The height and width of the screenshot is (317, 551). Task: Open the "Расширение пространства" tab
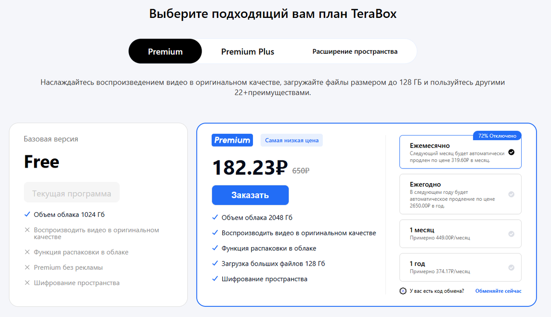(355, 51)
